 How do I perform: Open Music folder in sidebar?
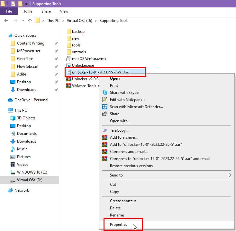tap(22, 149)
